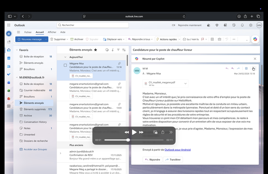
Task: Open the Copilot button in the ribbon
Action: (x=255, y=39)
